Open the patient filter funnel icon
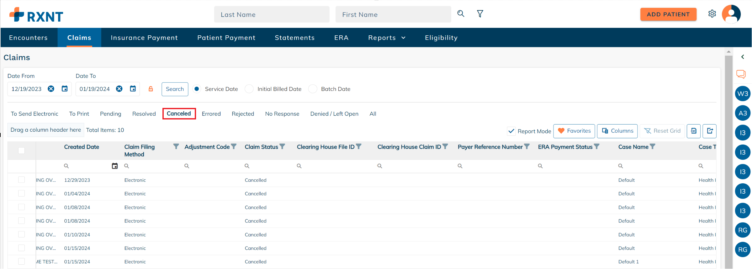 480,14
